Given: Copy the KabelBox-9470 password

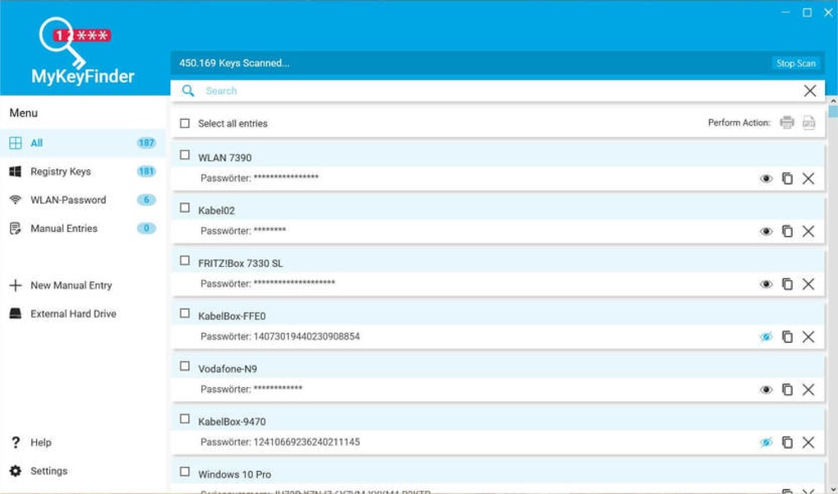Looking at the screenshot, I should pyautogui.click(x=787, y=442).
